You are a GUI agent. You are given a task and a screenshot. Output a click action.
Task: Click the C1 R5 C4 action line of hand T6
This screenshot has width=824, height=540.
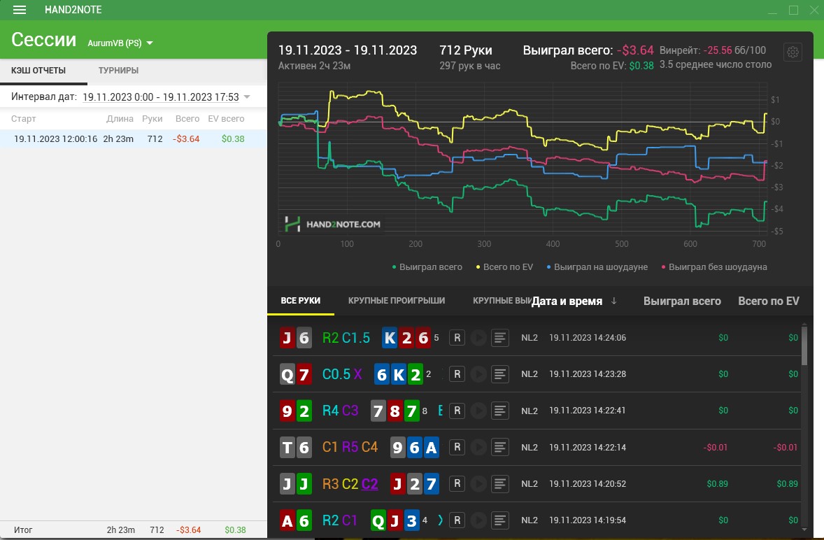[x=350, y=447]
